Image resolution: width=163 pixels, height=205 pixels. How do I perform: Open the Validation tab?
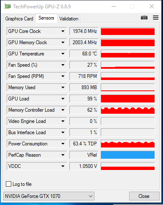[69, 19]
